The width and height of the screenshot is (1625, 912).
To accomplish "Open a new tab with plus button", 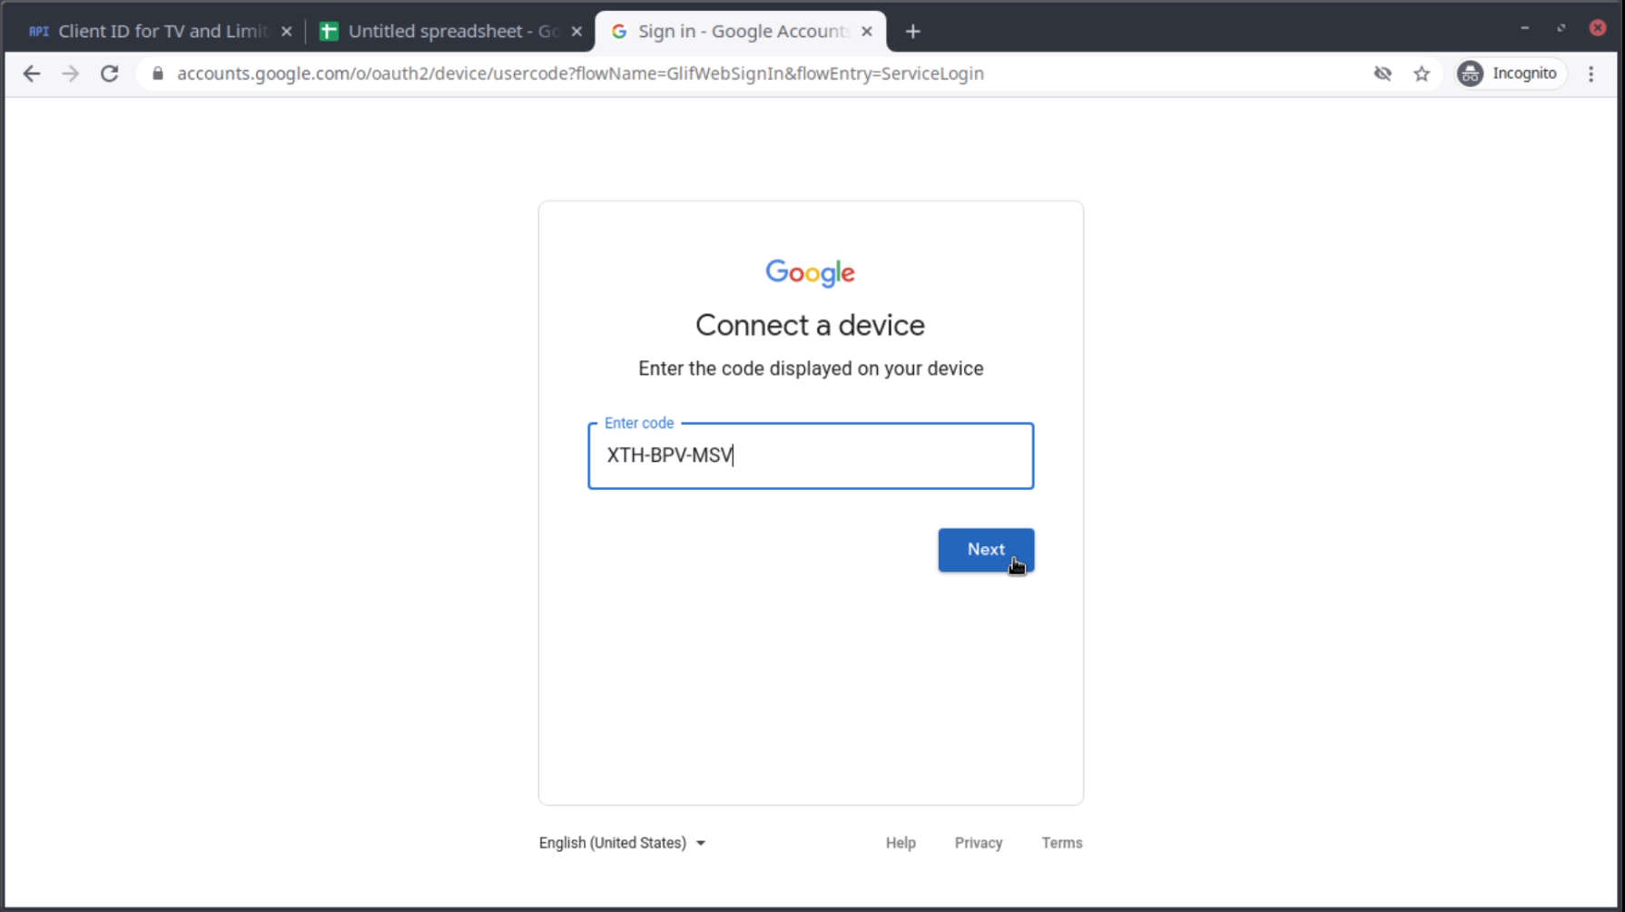I will pyautogui.click(x=912, y=32).
